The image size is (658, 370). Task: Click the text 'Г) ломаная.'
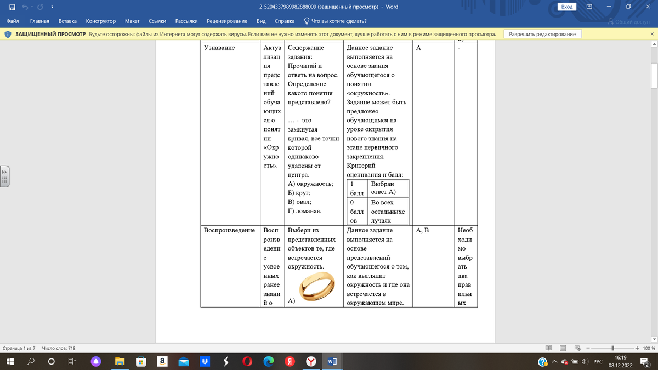(304, 210)
